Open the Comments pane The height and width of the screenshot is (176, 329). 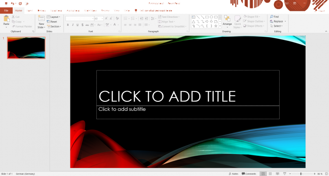pyautogui.click(x=249, y=174)
